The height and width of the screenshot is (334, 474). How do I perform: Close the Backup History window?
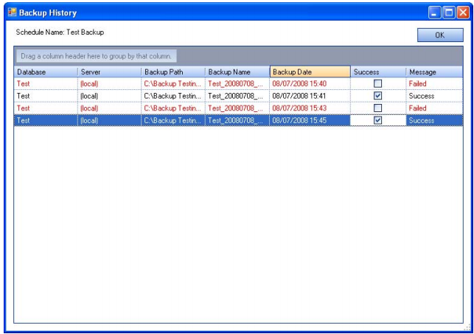point(463,13)
